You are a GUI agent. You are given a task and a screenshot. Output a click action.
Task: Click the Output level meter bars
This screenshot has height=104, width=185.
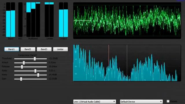[64, 20]
